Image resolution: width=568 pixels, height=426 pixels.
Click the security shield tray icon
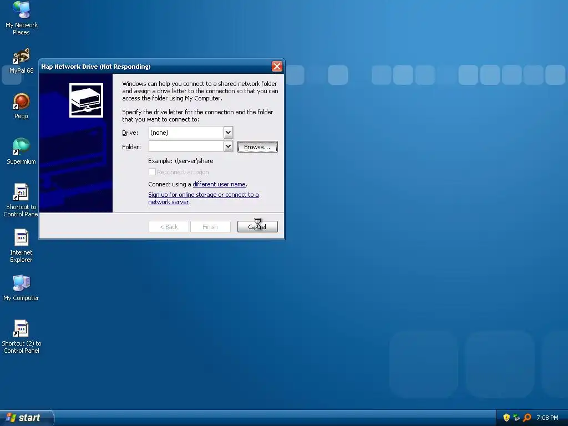coord(506,418)
